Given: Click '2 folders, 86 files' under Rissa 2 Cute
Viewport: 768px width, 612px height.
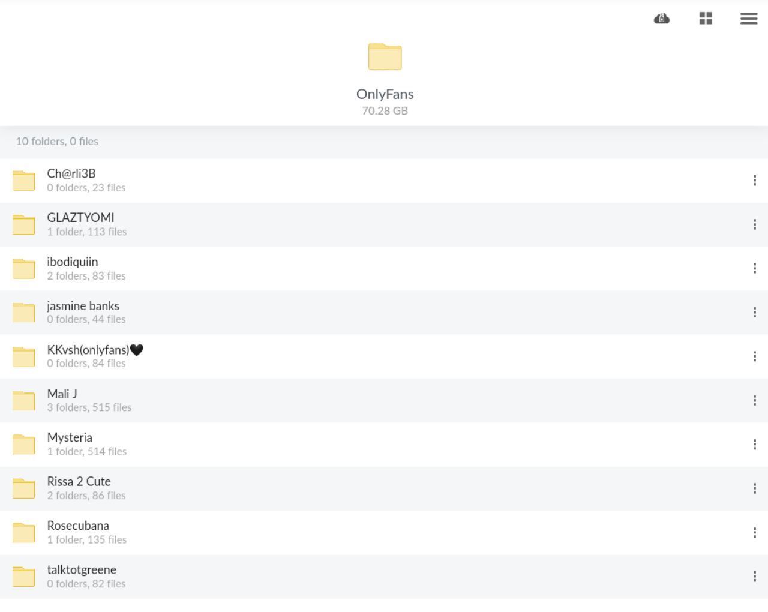Looking at the screenshot, I should click(x=86, y=496).
